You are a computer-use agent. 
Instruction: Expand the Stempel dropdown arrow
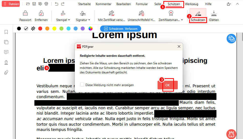coord(69,20)
